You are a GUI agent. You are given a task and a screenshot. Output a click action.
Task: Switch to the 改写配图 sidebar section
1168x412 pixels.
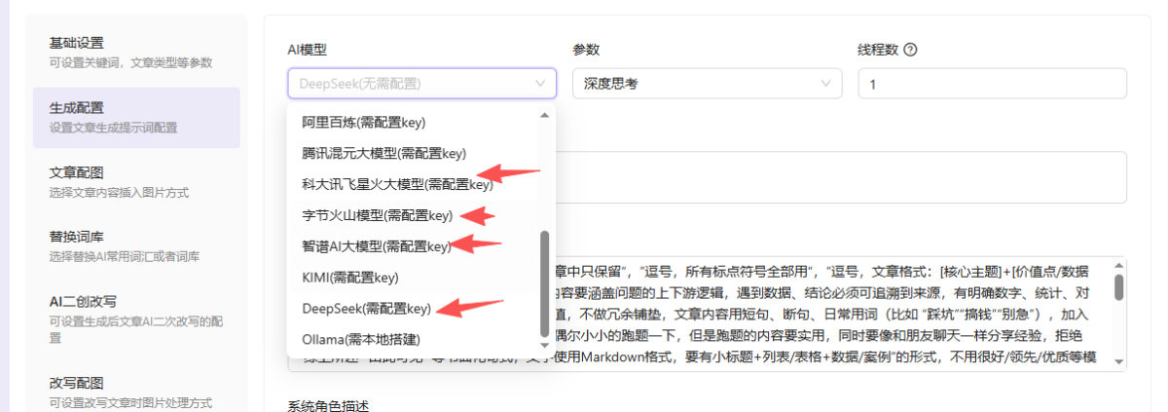tap(136, 392)
